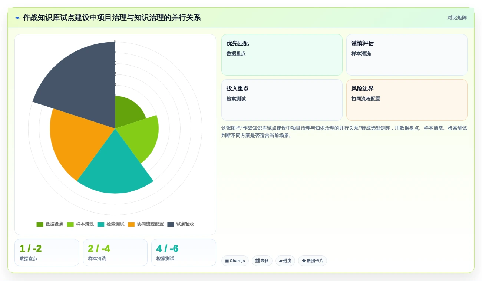
Task: Toggle 数据盘点 legend swatch
Action: tap(40, 224)
